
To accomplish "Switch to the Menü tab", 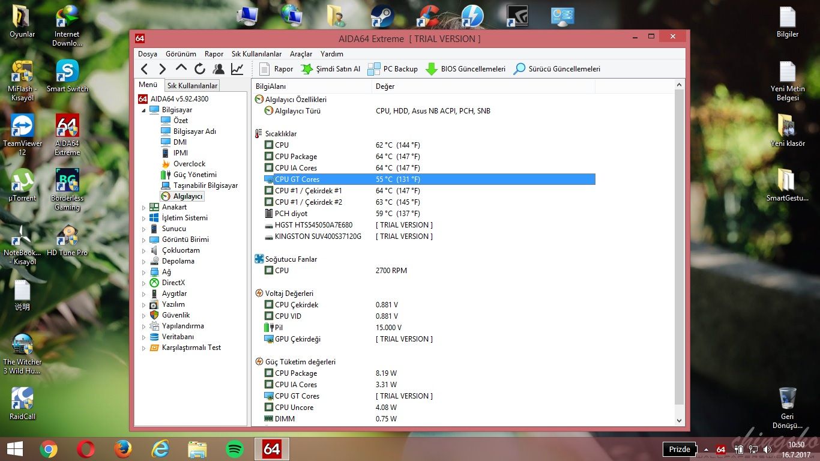I will [148, 85].
